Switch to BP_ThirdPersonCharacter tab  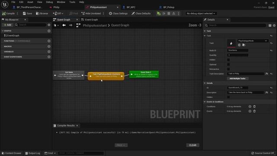point(29,7)
